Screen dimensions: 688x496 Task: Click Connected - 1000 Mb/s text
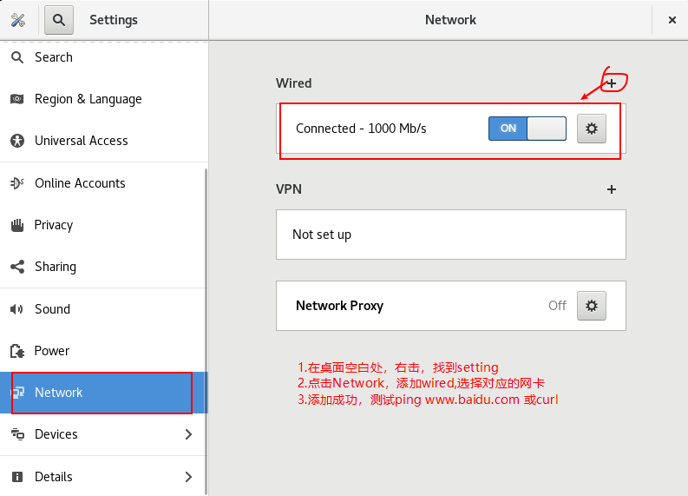[361, 129]
